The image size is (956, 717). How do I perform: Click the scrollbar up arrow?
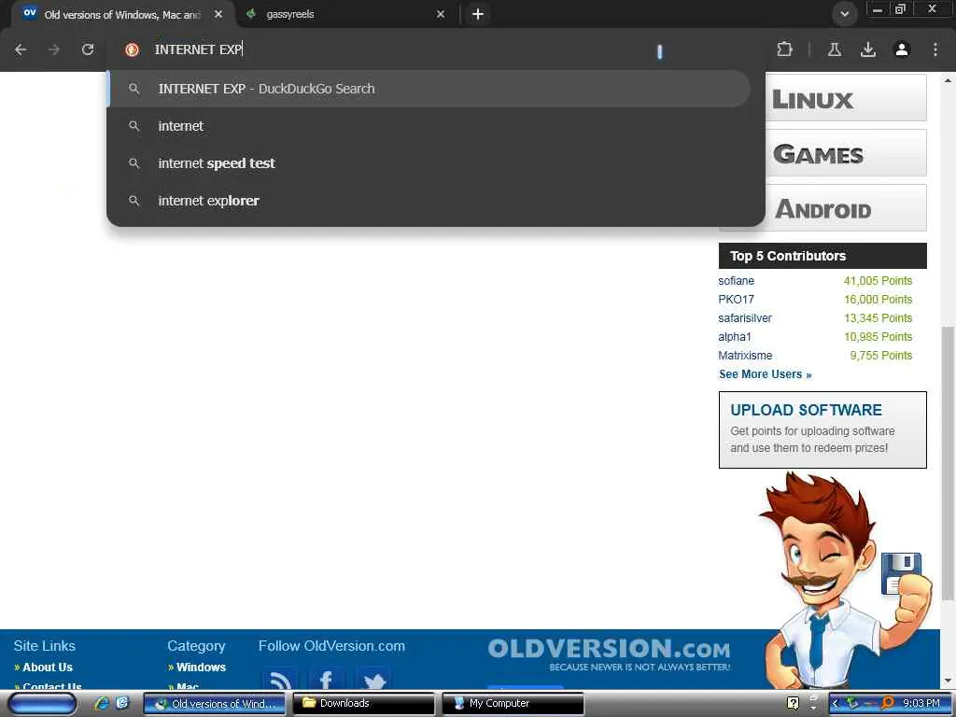[948, 79]
